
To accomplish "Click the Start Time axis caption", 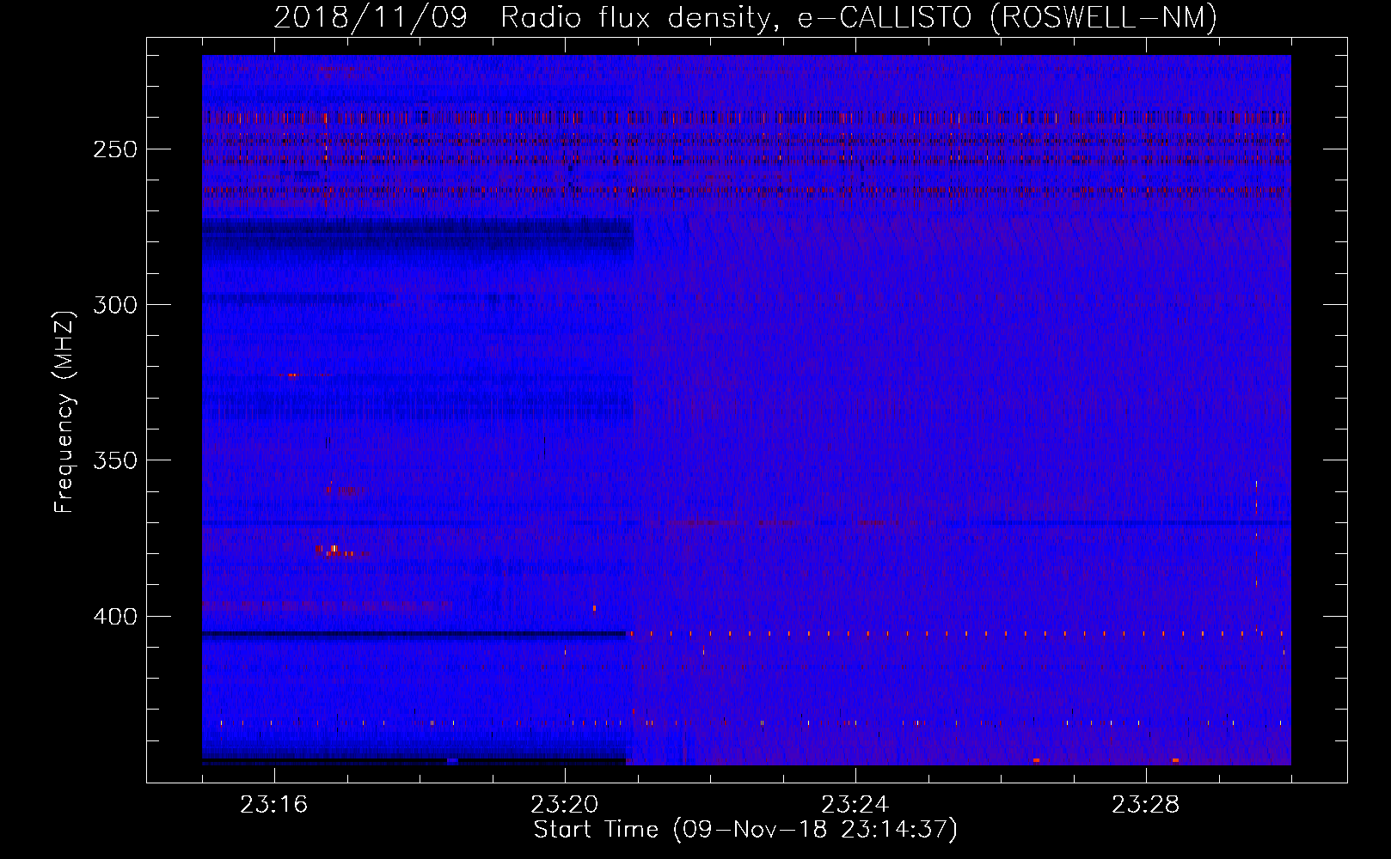I will [x=745, y=830].
